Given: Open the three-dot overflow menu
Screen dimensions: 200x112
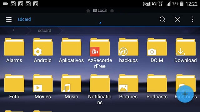Looking at the screenshot, I should point(192,19).
